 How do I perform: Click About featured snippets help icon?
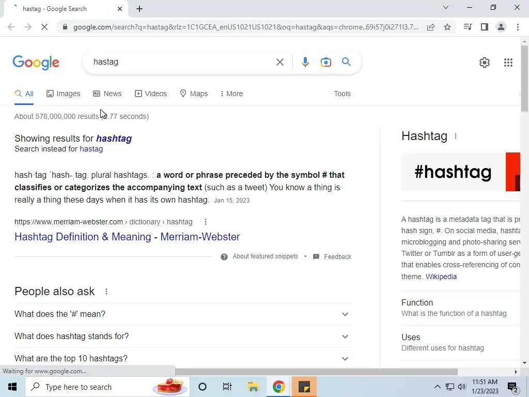coord(224,257)
